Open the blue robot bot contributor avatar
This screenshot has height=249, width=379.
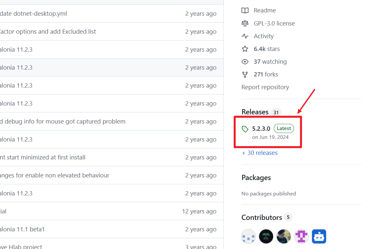[319, 236]
